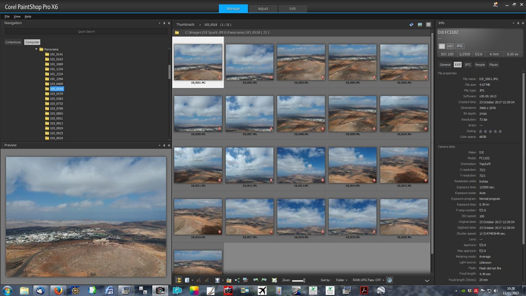
Task: Click rotate left icon in organizer toolbar
Action: point(255,280)
